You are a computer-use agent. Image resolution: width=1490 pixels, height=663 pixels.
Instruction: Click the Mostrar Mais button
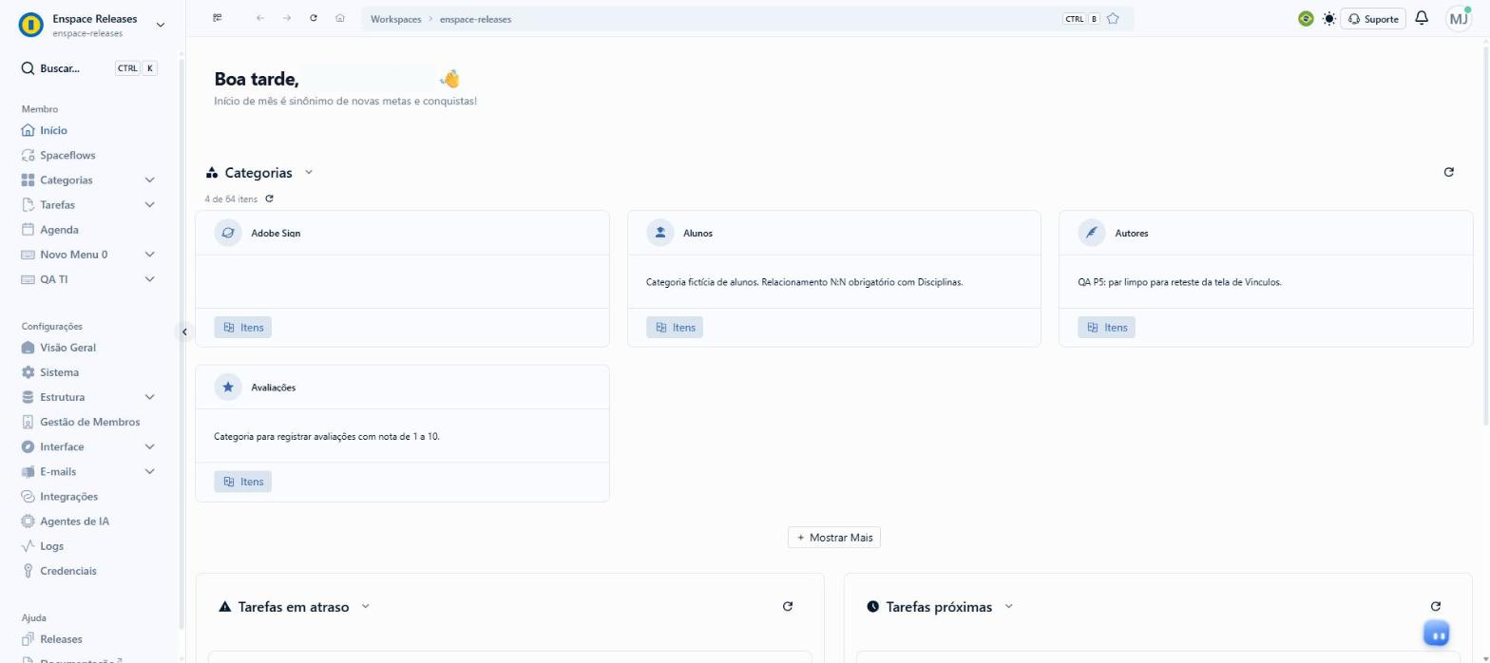(834, 538)
